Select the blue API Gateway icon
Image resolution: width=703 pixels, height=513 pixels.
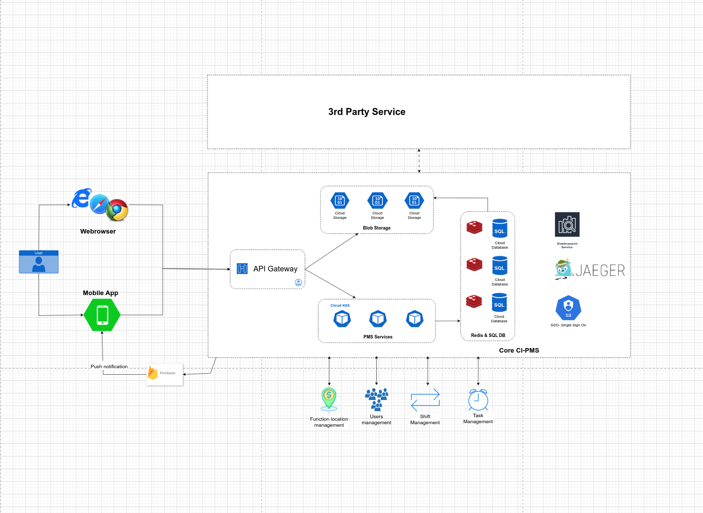coord(242,268)
